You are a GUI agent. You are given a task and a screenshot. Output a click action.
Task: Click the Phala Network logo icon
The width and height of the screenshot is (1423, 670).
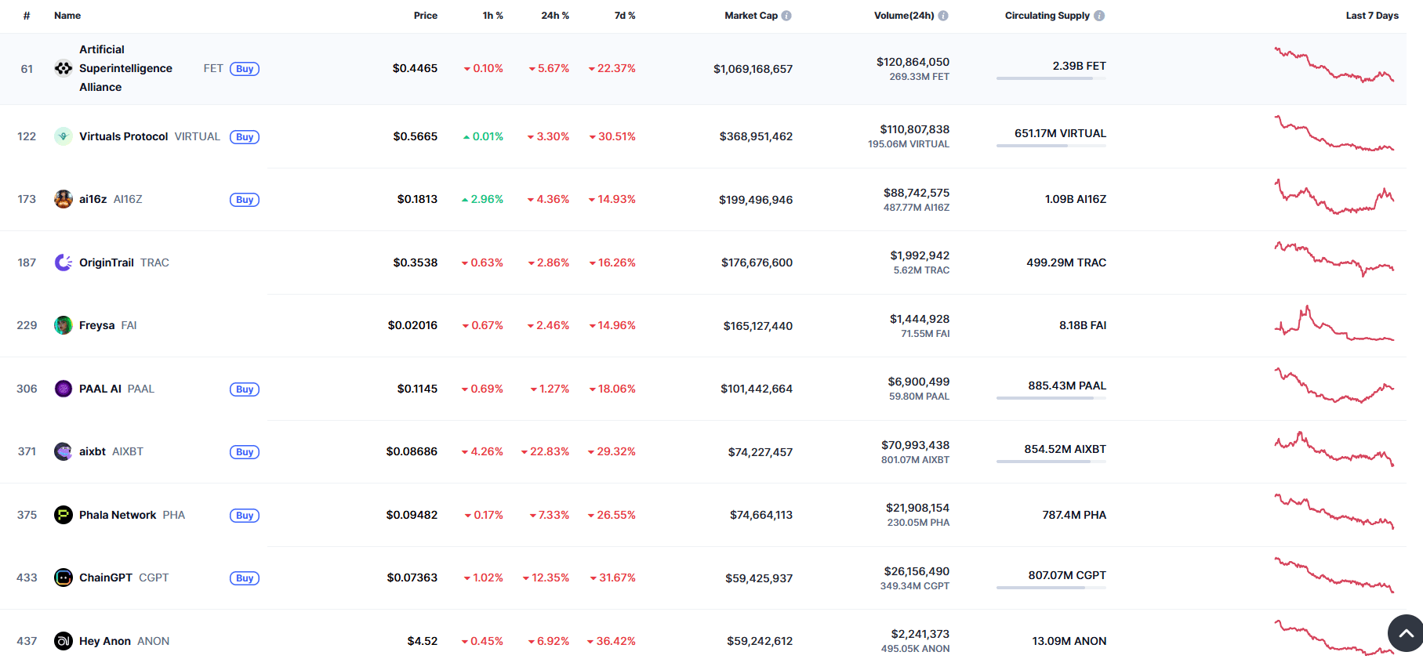point(63,515)
